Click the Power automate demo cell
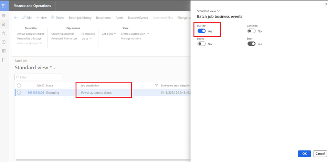328x162 pixels. tap(96, 93)
